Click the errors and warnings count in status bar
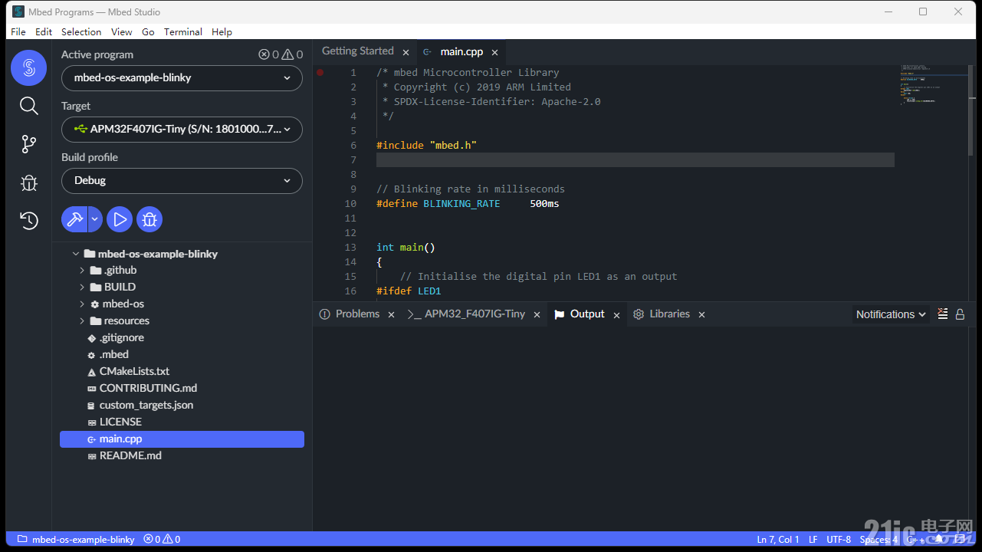Screen dimensions: 982x552 162,539
